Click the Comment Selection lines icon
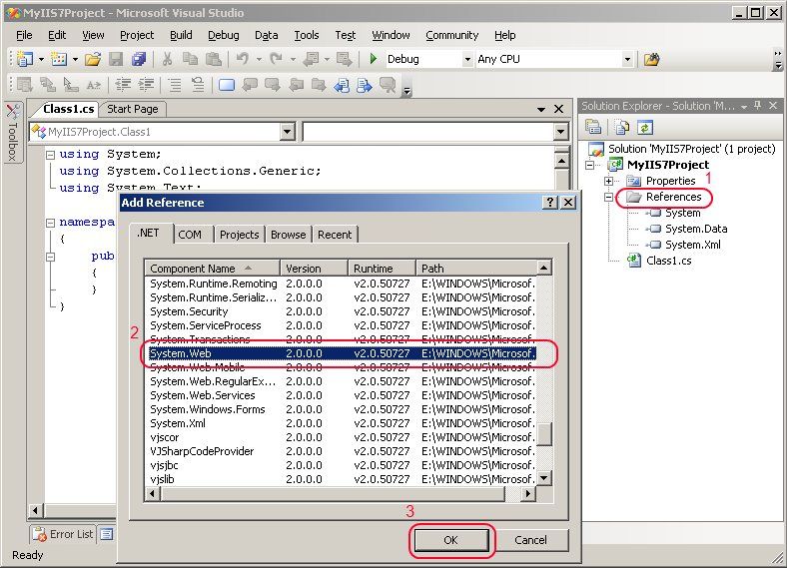Screen dimensions: 787x568 point(175,85)
